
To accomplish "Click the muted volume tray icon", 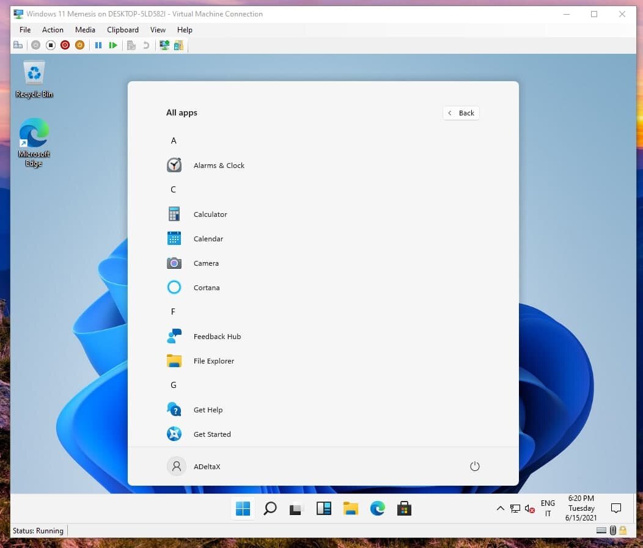I will pyautogui.click(x=530, y=509).
